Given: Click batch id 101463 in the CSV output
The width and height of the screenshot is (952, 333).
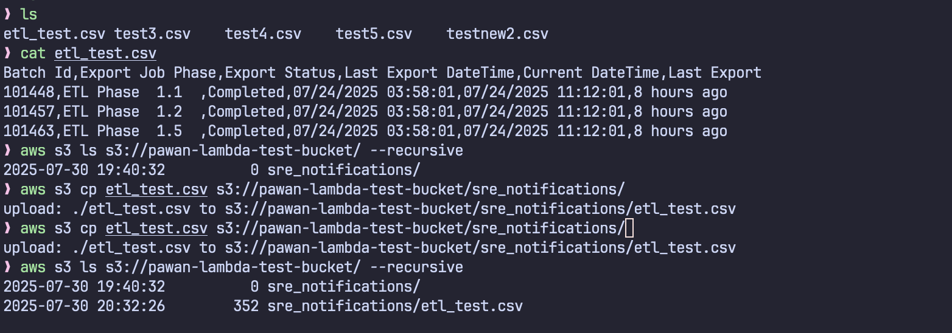Looking at the screenshot, I should point(29,131).
